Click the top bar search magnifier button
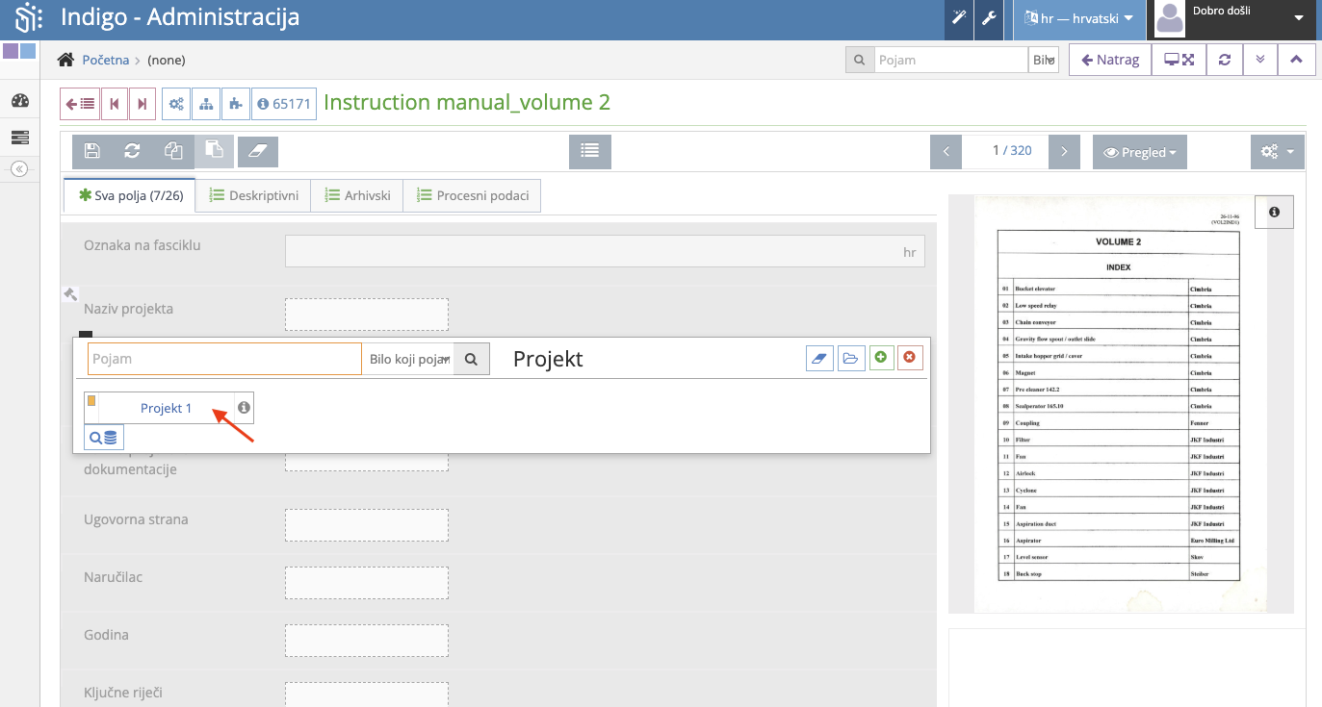The height and width of the screenshot is (707, 1322). tap(859, 60)
